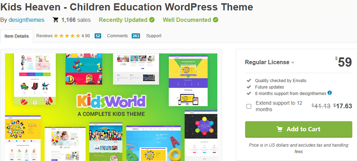Click the Well Documented label
The width and height of the screenshot is (357, 161).
187,20
